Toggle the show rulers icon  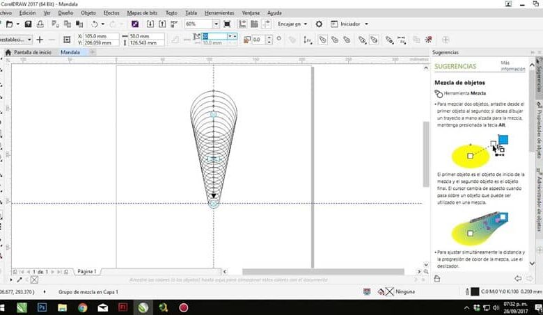point(242,24)
